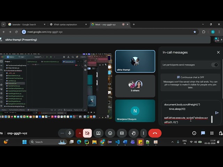
Task: Close the In-call messages panel
Action: tap(218, 52)
